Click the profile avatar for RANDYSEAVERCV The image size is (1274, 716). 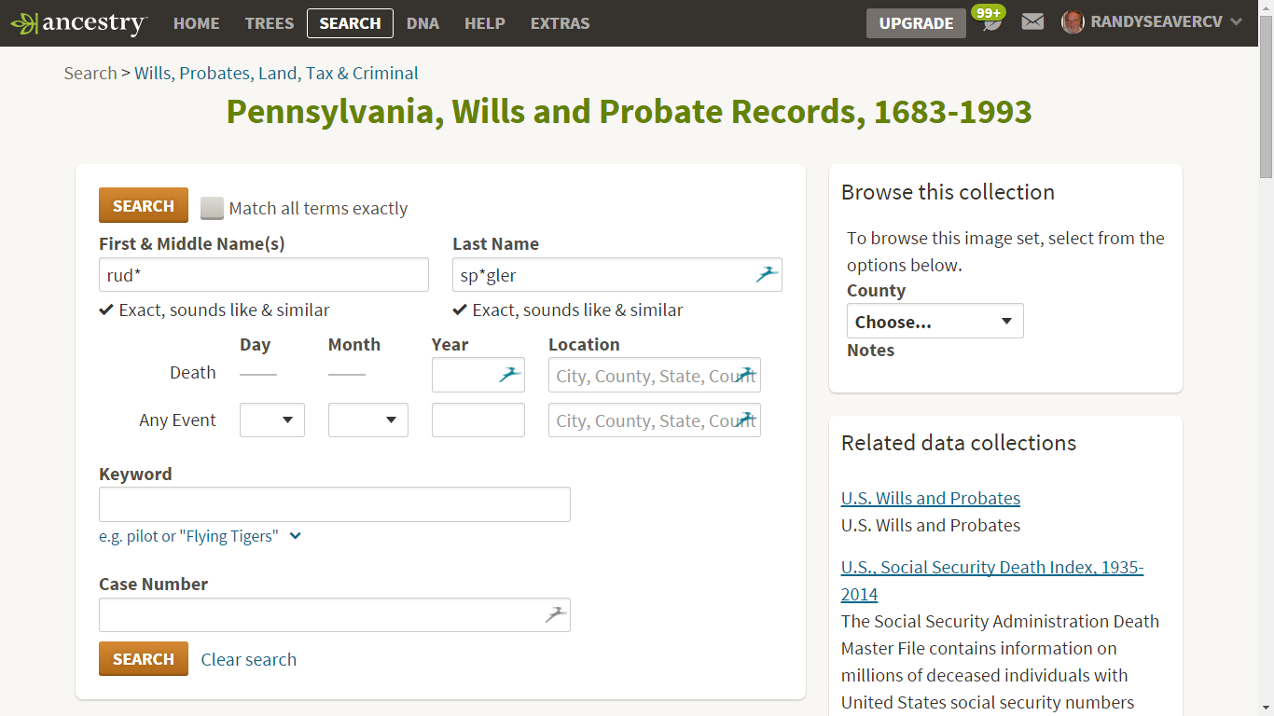coord(1073,21)
